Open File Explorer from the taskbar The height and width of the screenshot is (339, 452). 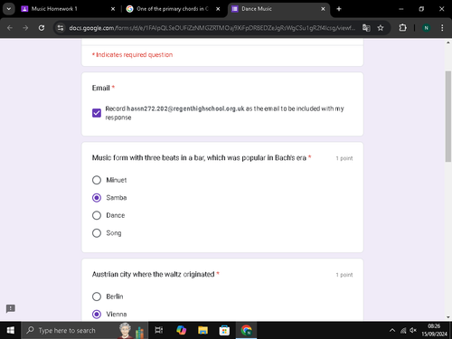point(202,330)
